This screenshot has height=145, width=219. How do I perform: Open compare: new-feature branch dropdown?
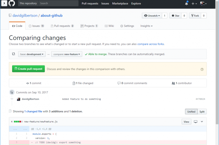pyautogui.click(x=67, y=54)
